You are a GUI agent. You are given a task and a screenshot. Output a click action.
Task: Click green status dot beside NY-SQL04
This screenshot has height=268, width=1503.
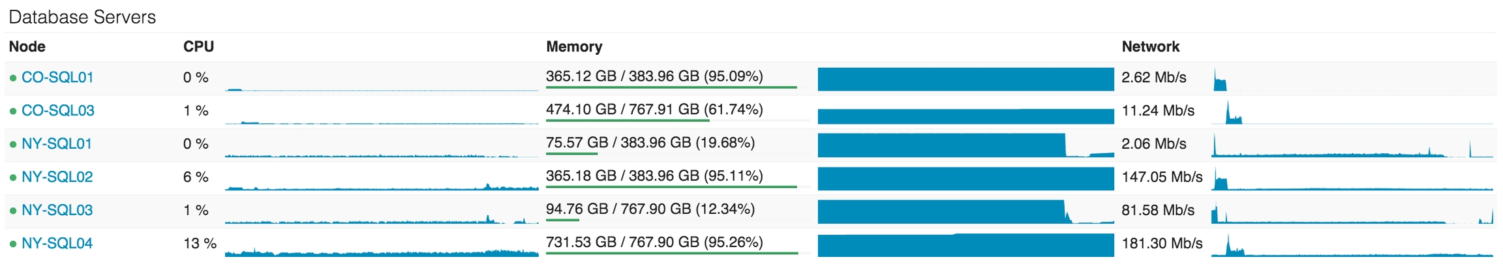click(x=13, y=245)
